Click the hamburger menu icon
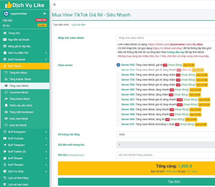 click(55, 5)
